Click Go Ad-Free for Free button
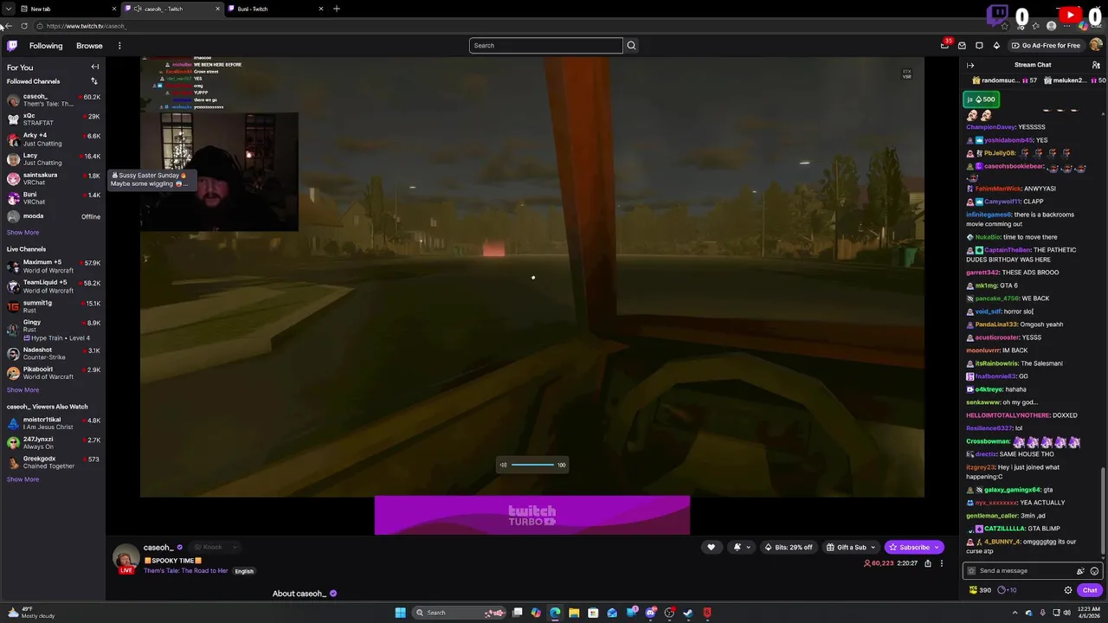Screen dimensions: 1108x623 click(1045, 45)
